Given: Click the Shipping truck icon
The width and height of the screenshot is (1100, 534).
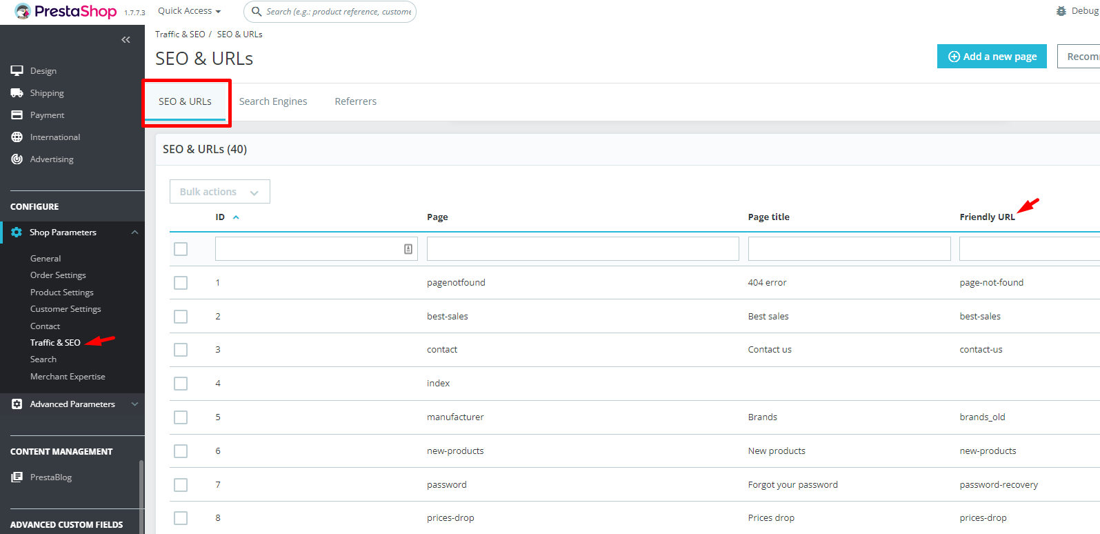Looking at the screenshot, I should [17, 92].
